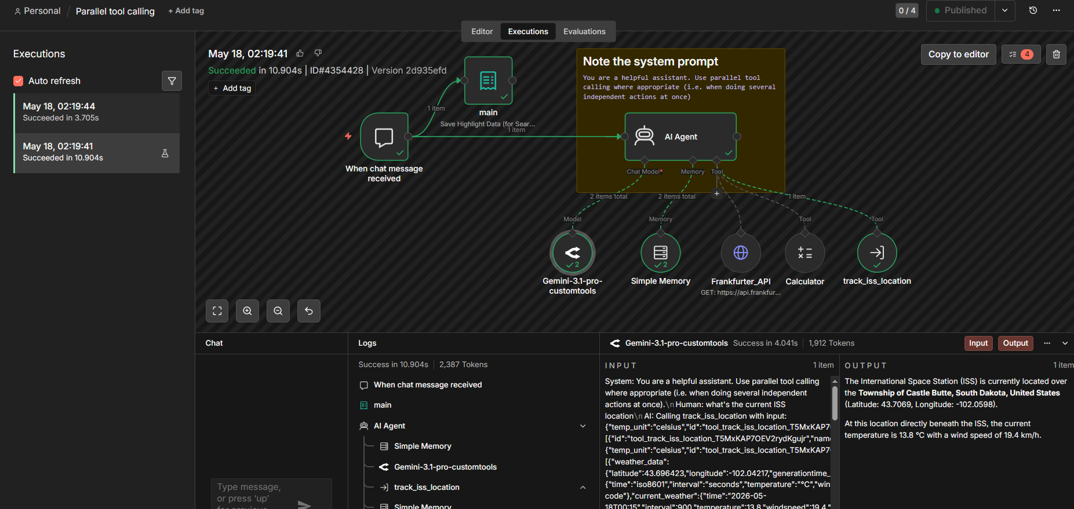Click the flask icon on 02:19:41 execution
The image size is (1074, 509).
point(165,153)
